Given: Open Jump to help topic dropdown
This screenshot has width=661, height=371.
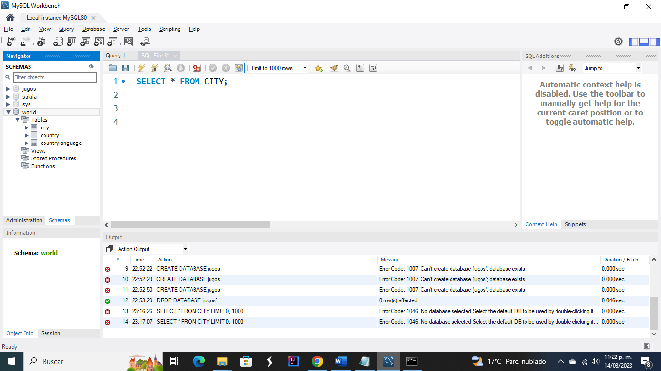Looking at the screenshot, I should (x=638, y=68).
